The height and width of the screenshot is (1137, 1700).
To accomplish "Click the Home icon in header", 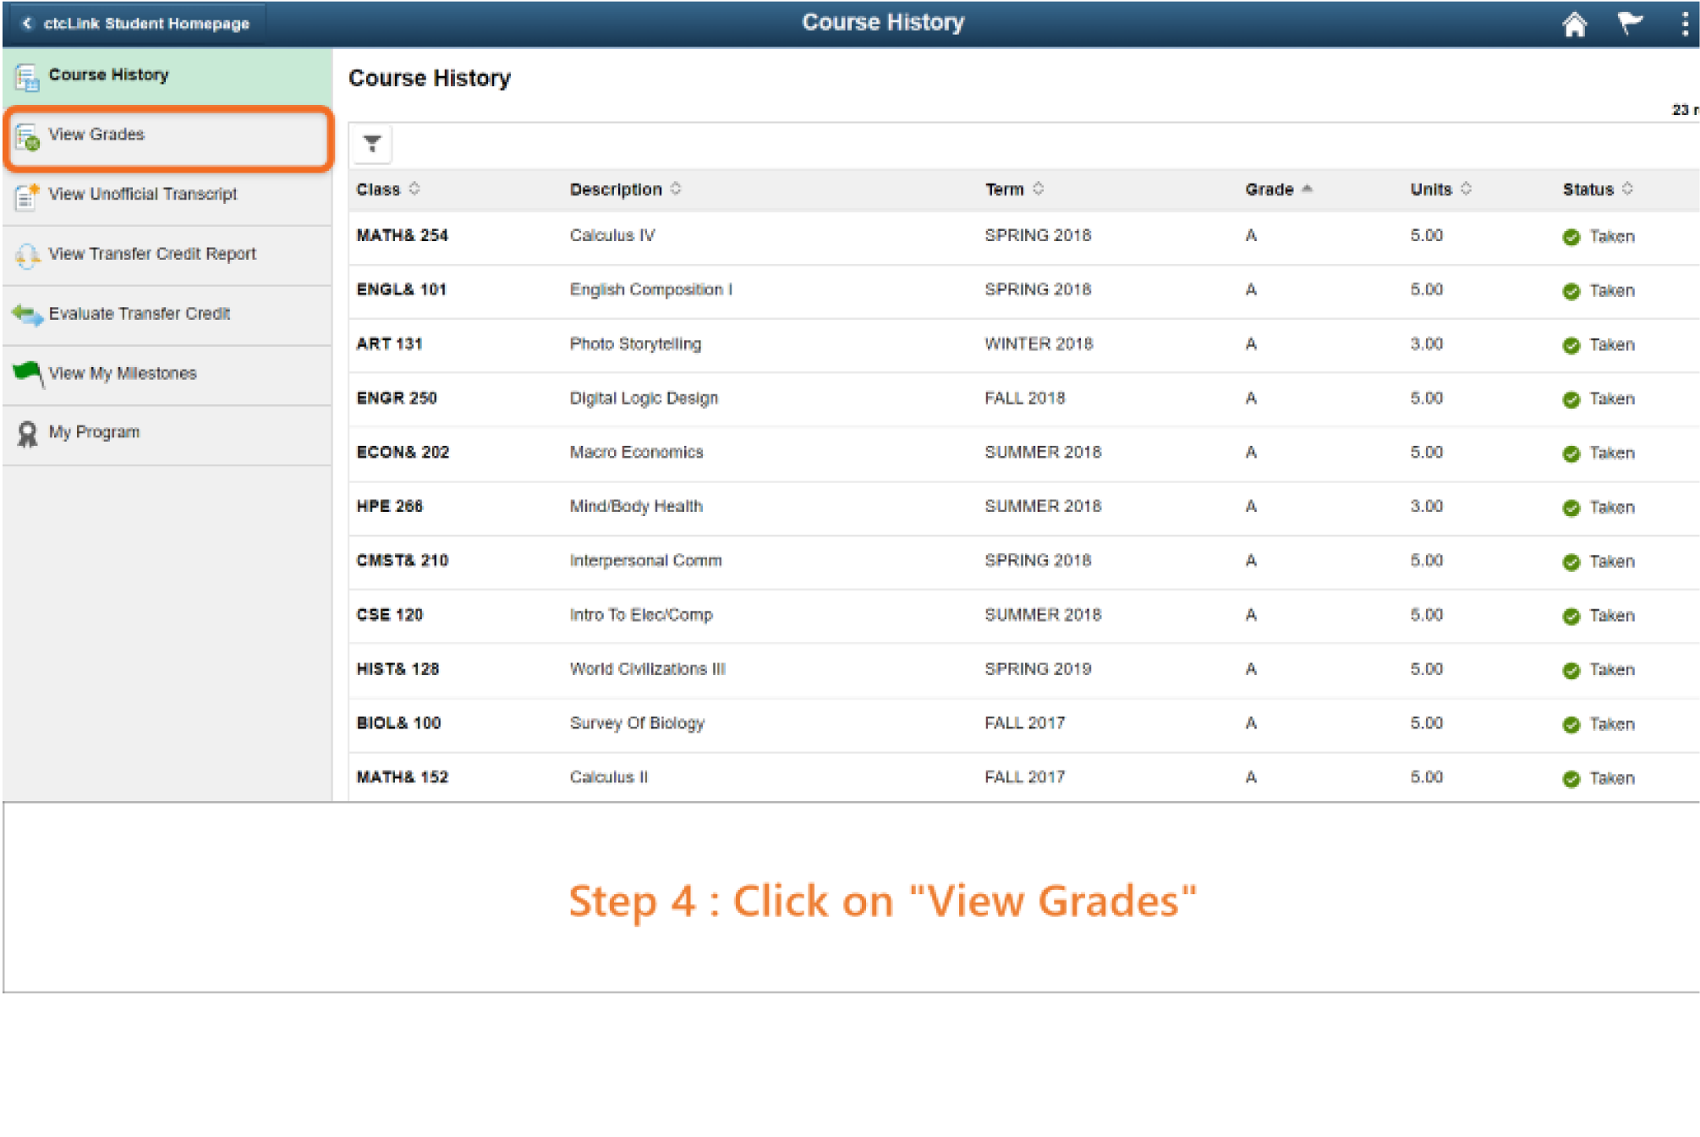I will pos(1573,24).
